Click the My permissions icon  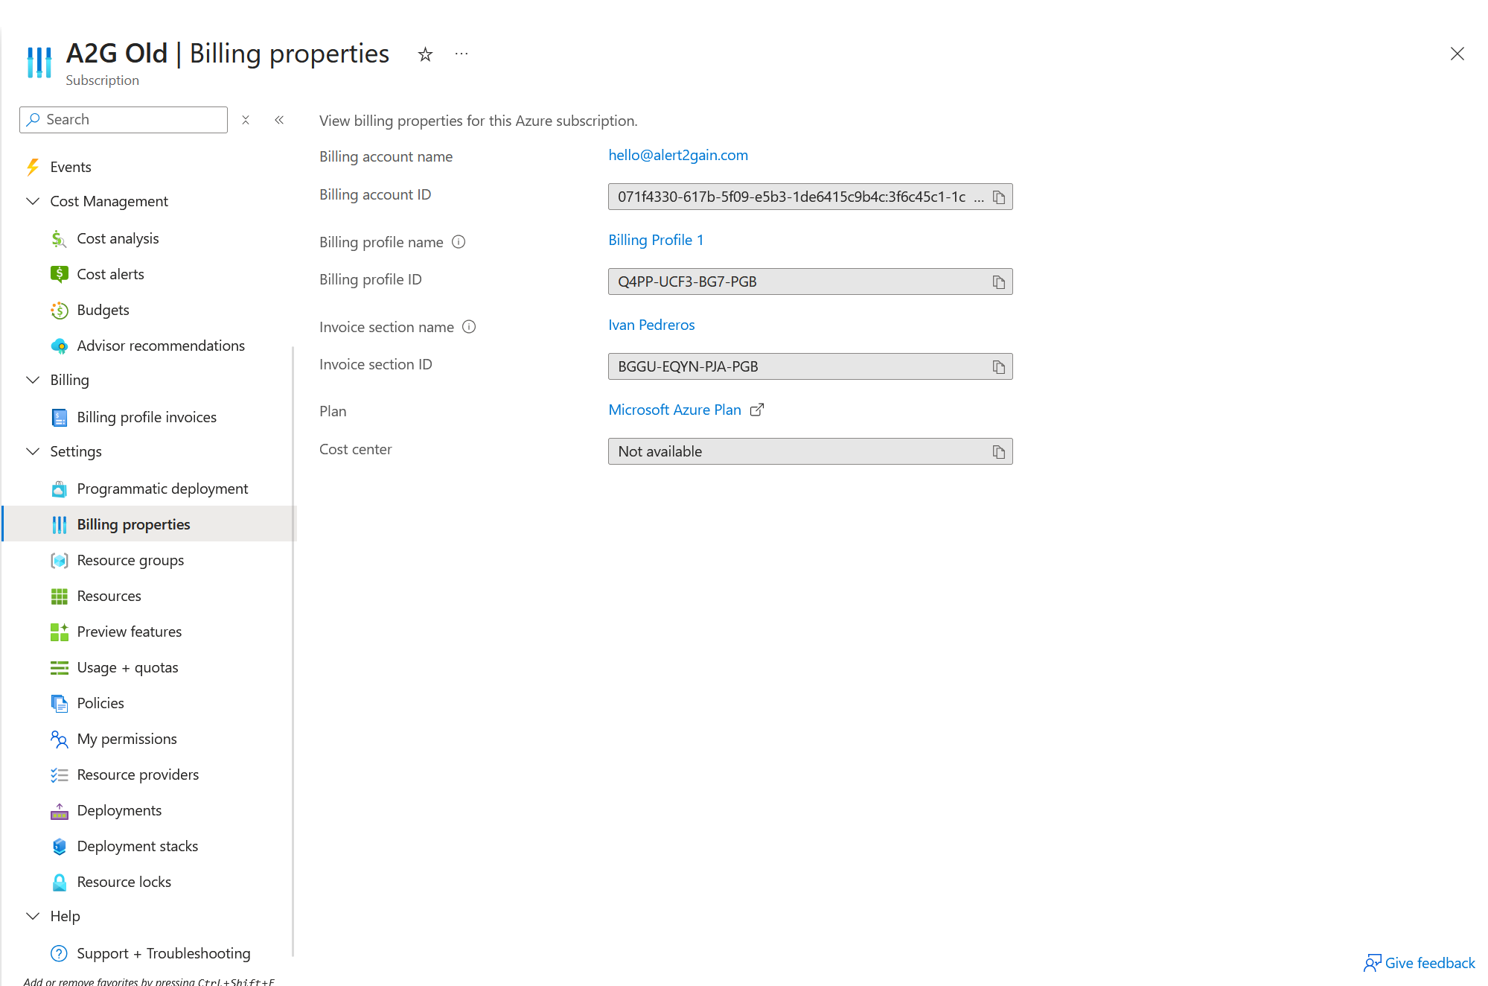tap(60, 739)
